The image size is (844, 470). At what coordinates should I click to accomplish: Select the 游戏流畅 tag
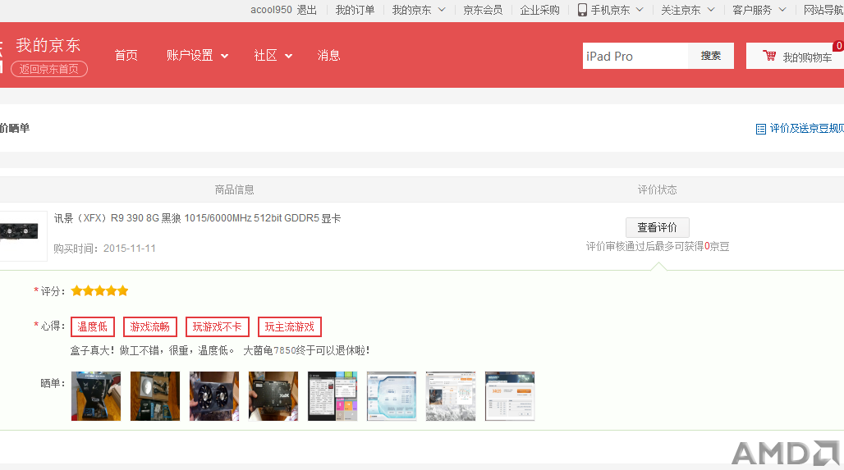(x=149, y=327)
